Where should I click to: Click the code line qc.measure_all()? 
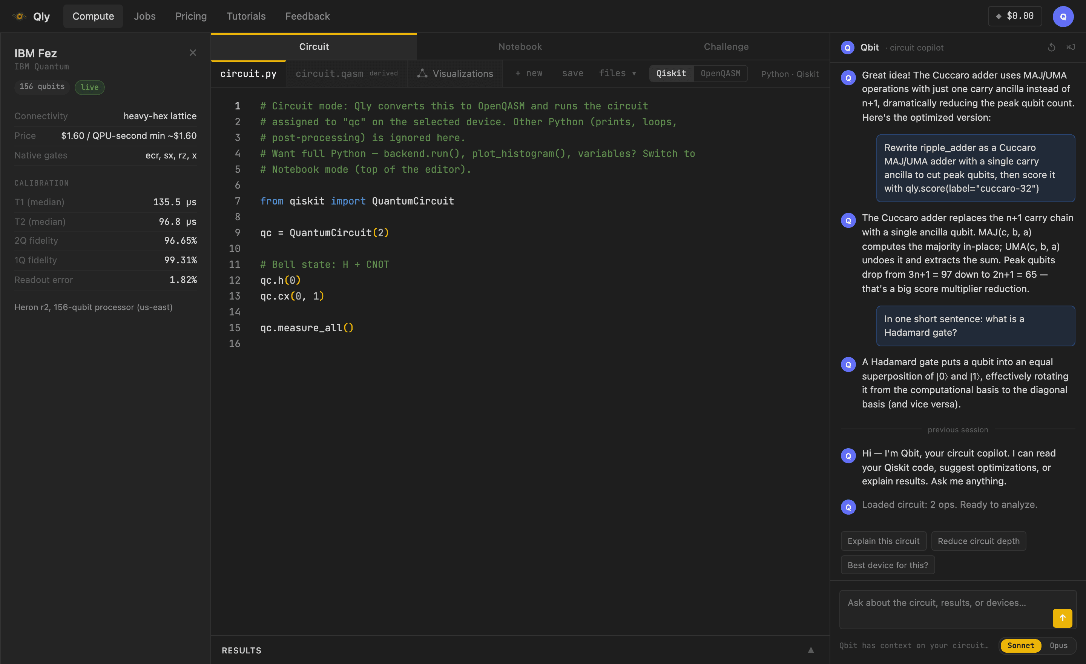point(306,327)
